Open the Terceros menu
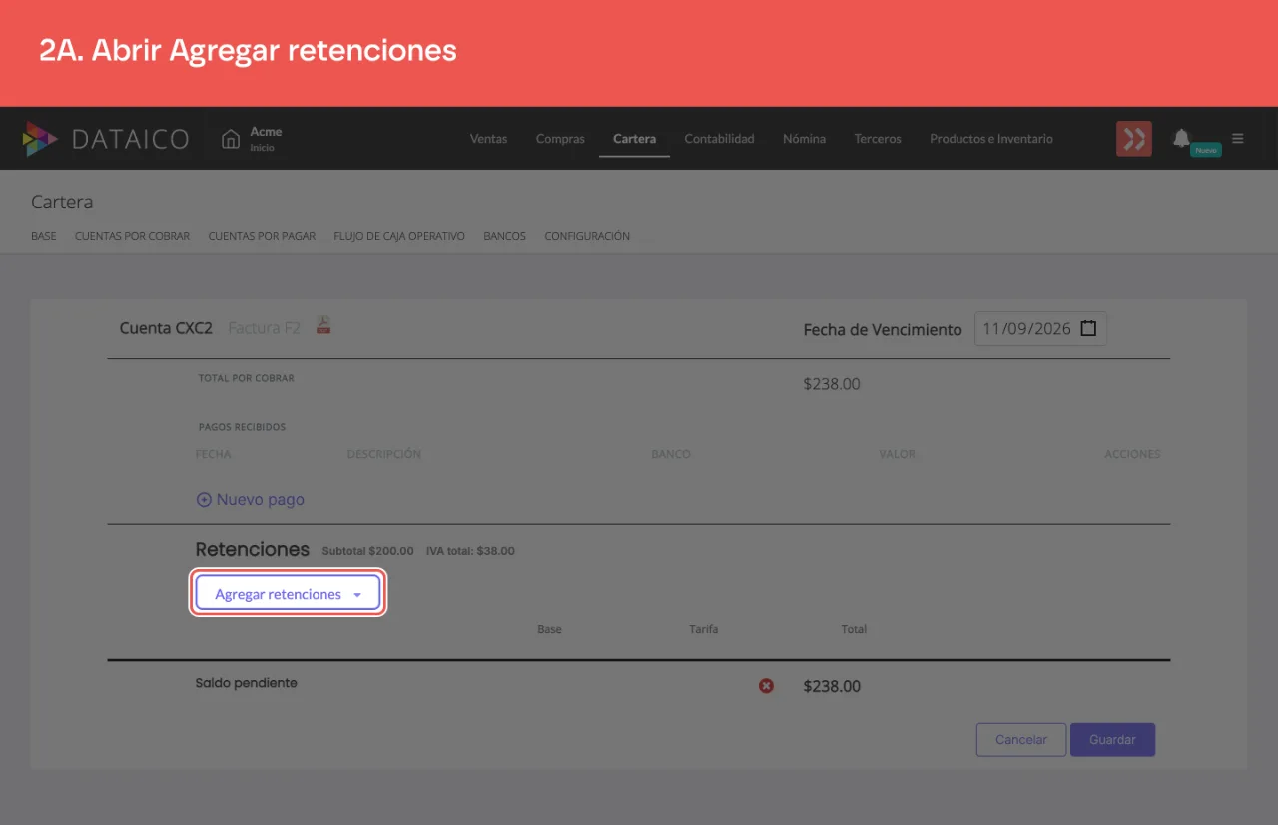Screen dimensions: 1278x825 coord(878,139)
